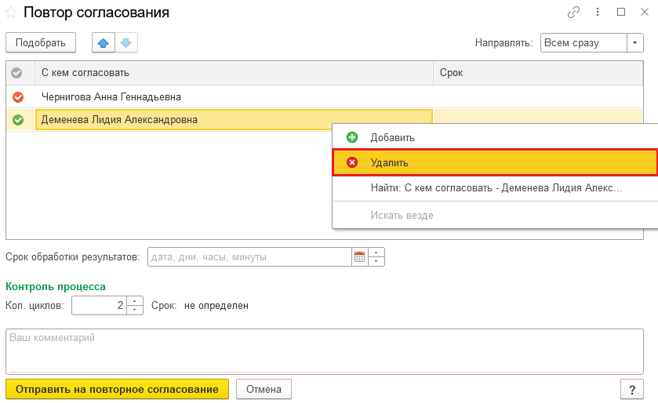Select the Найти: С кем согласовать menu item
Viewport: 658px width, 403px height.
point(496,188)
